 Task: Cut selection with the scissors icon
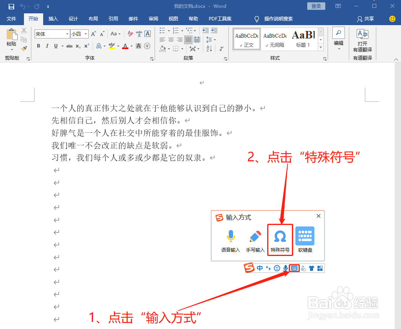(24, 31)
